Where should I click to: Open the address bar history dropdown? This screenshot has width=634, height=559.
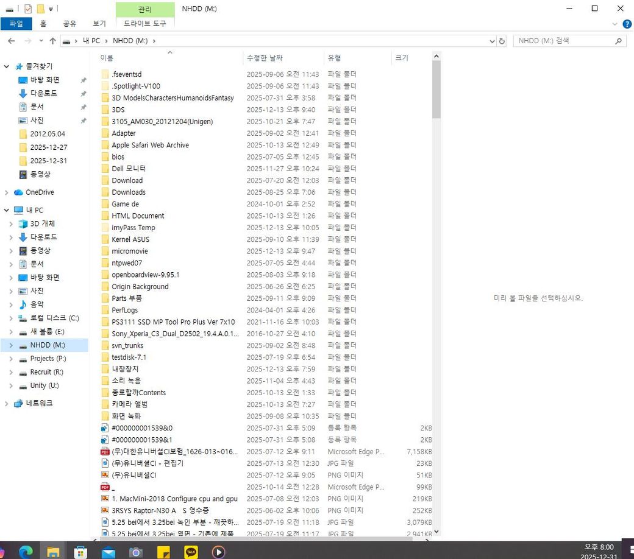492,41
